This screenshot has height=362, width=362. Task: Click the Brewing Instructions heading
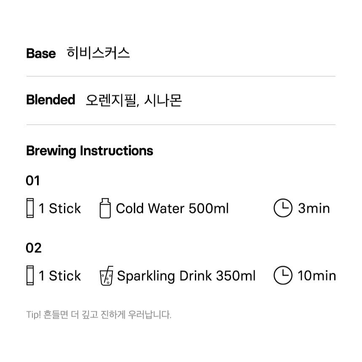(90, 151)
